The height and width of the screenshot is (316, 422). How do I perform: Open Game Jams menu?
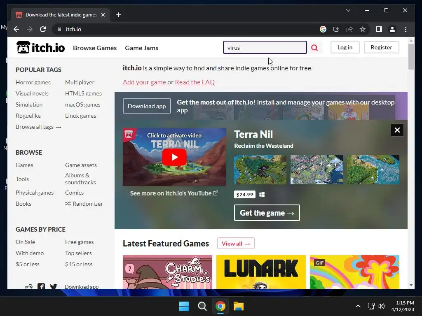click(142, 48)
